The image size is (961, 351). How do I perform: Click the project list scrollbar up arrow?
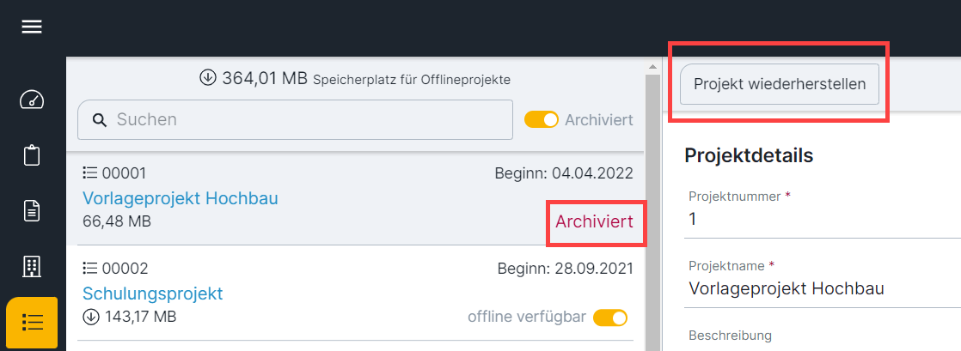[652, 66]
